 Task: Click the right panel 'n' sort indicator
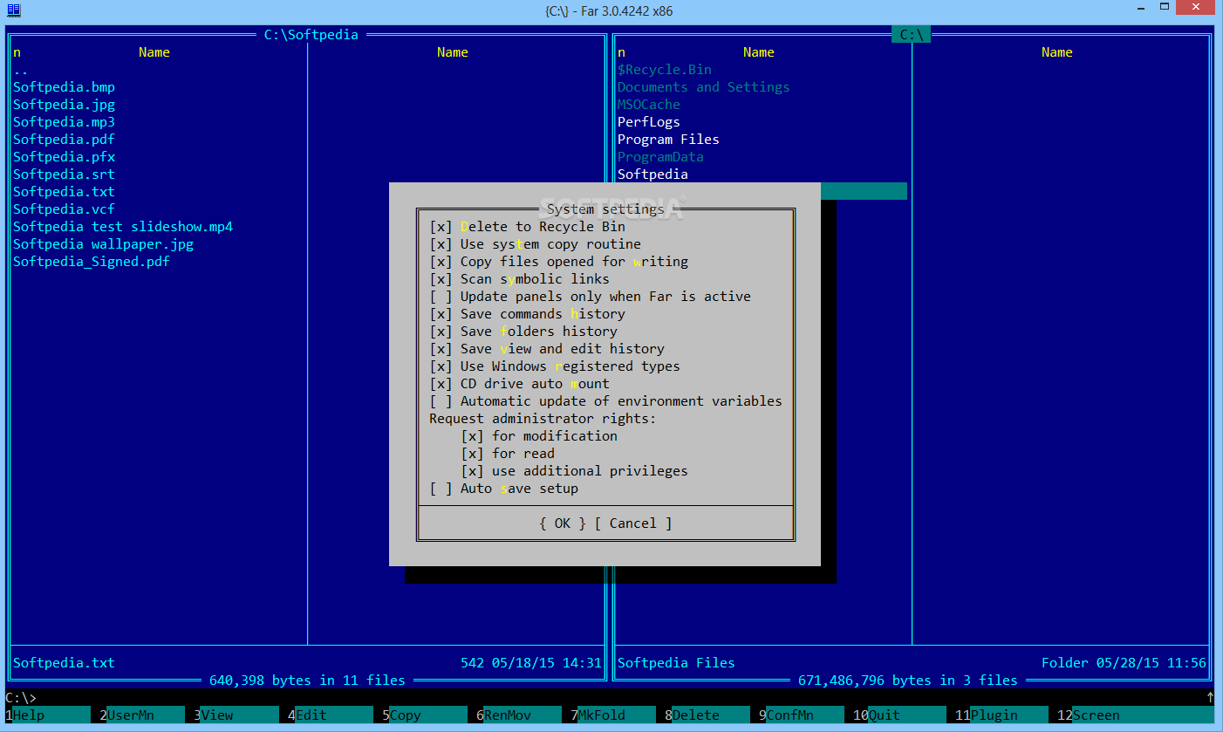coord(621,52)
